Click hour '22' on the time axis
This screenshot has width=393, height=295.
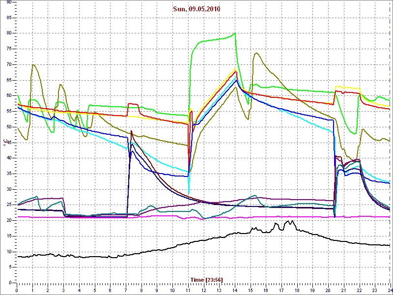coord(359,289)
